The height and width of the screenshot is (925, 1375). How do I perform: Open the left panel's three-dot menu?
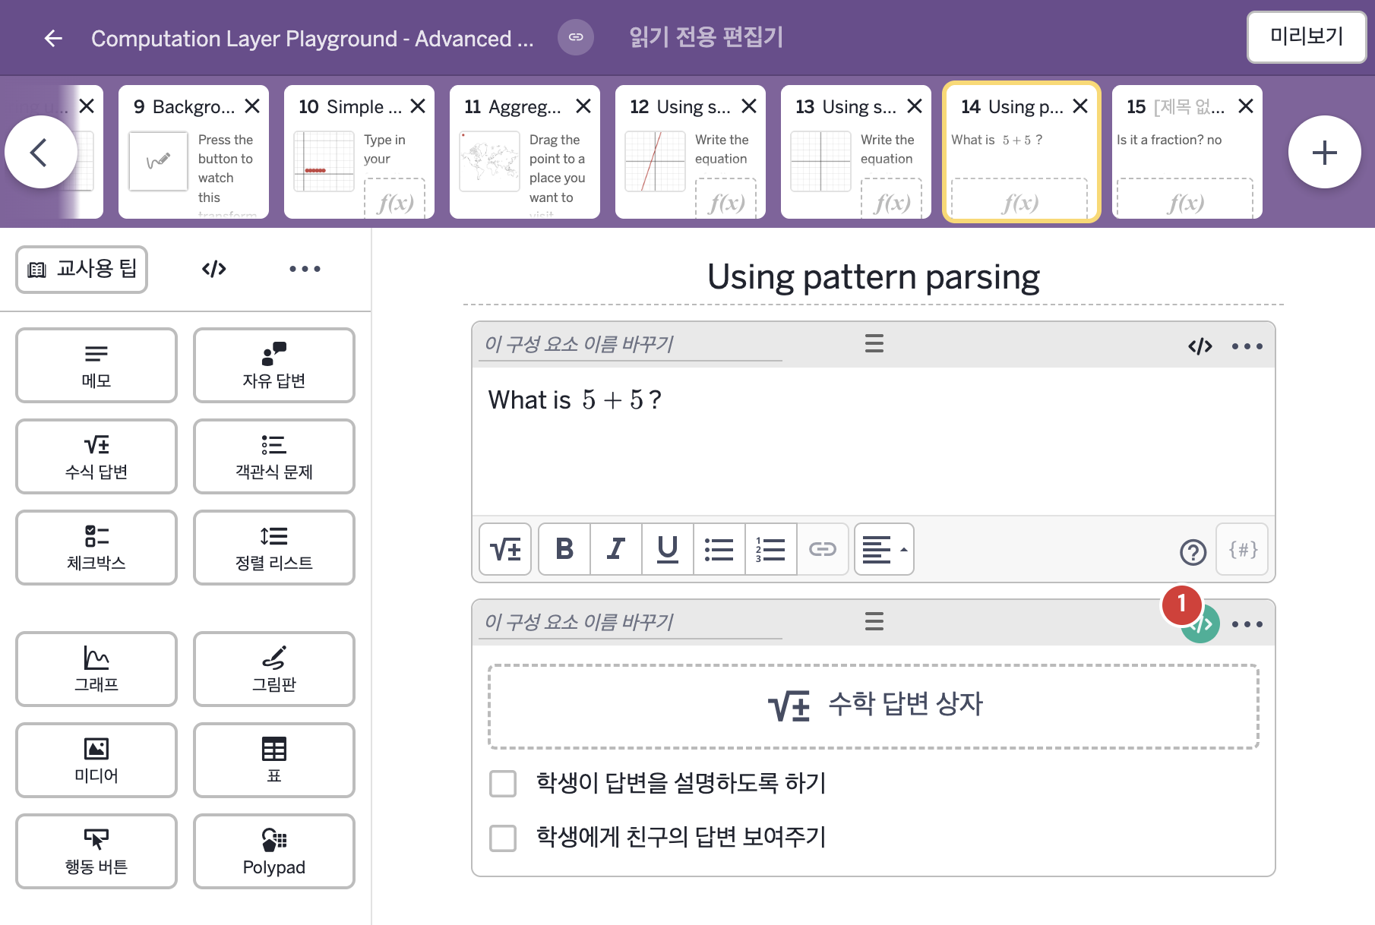[305, 269]
